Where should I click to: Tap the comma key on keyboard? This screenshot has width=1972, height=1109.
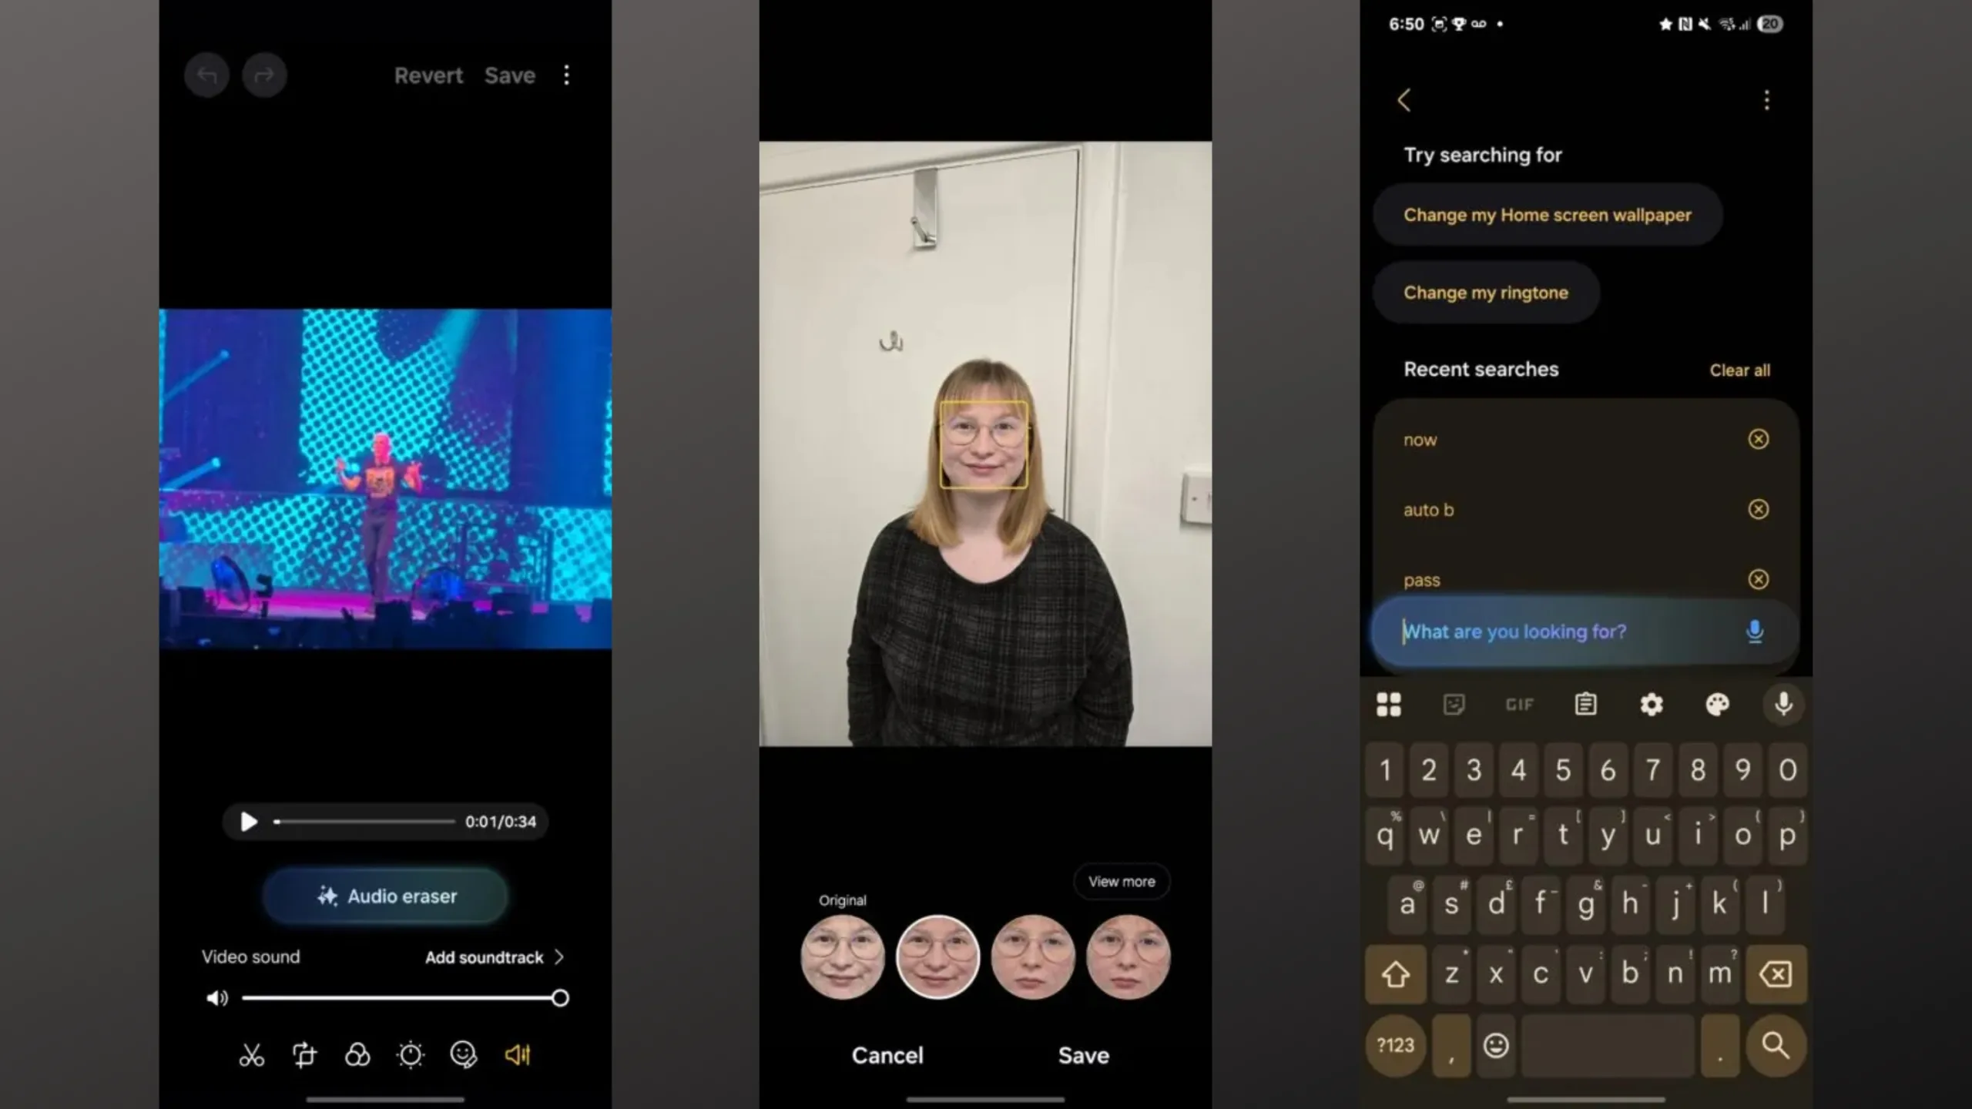(x=1451, y=1045)
